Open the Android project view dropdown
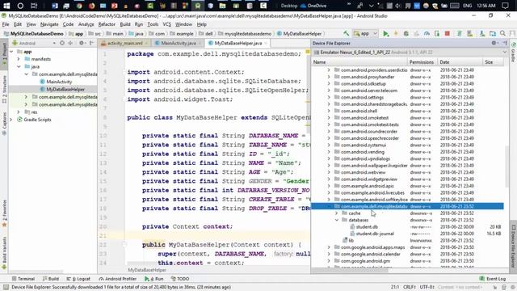Image resolution: width=517 pixels, height=291 pixels. pos(34,43)
